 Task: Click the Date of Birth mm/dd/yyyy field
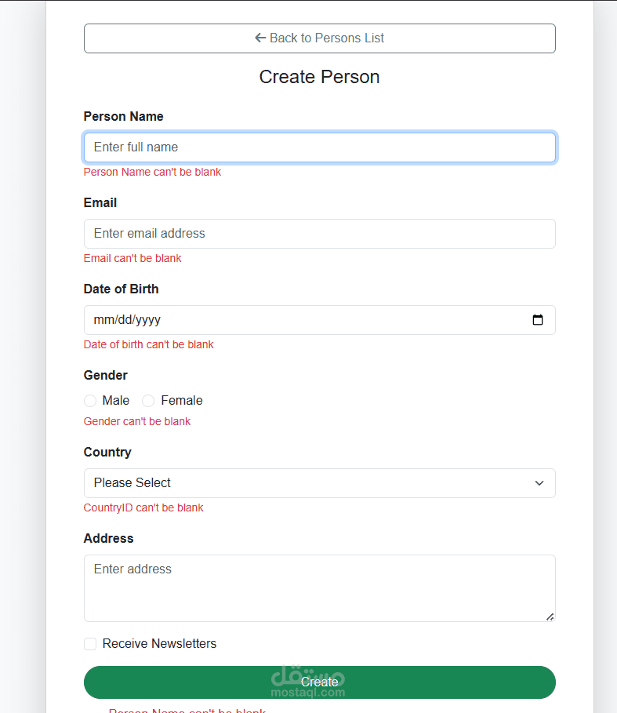pyautogui.click(x=298, y=320)
